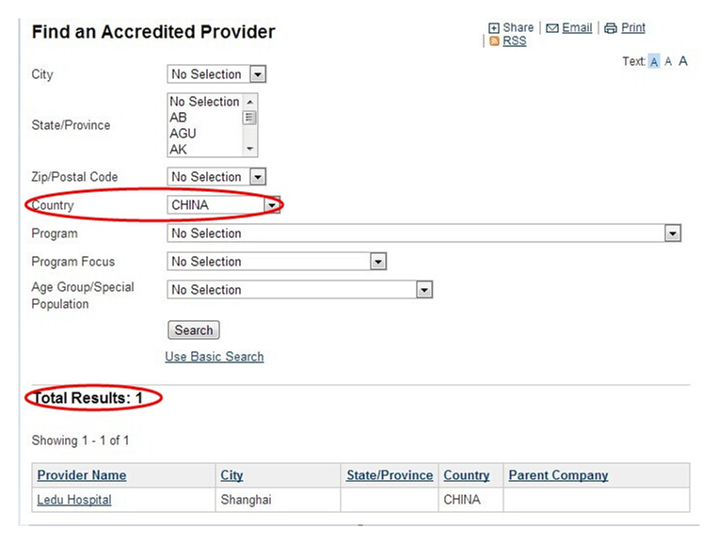Image resolution: width=718 pixels, height=544 pixels.
Task: Open the Ledu Hospital provider link
Action: coord(74,500)
